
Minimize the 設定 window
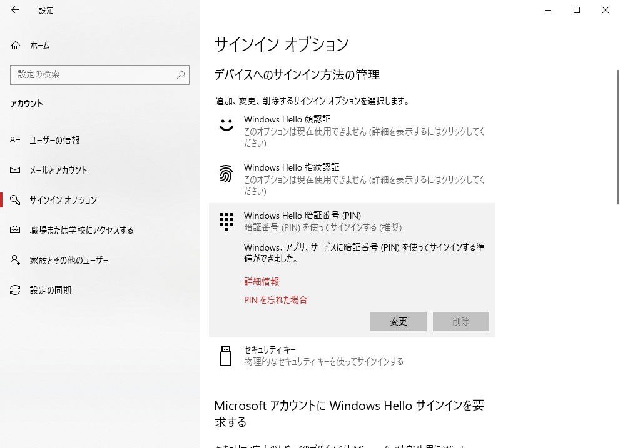(x=548, y=10)
